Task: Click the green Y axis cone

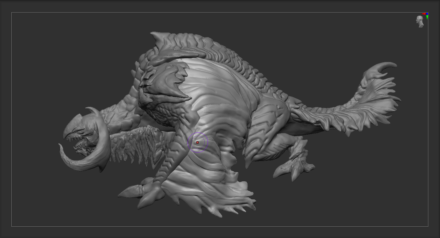Action: [427, 17]
